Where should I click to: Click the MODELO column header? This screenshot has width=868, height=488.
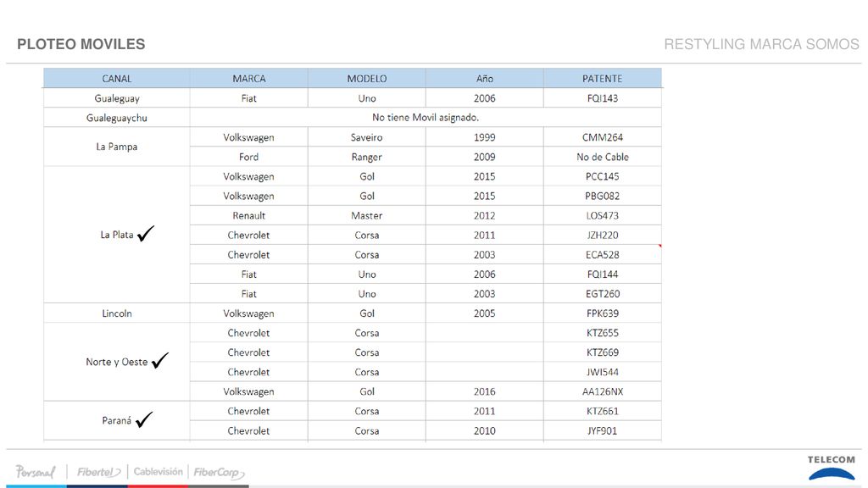click(366, 79)
